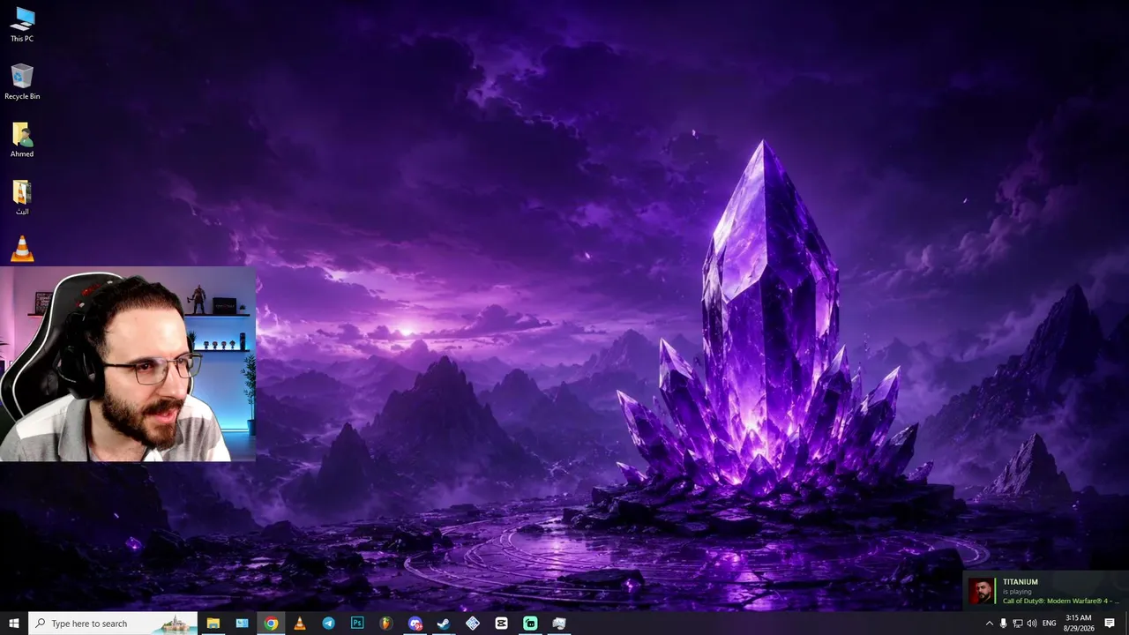Open the volume speaker tray icon
1129x635 pixels.
click(1032, 624)
